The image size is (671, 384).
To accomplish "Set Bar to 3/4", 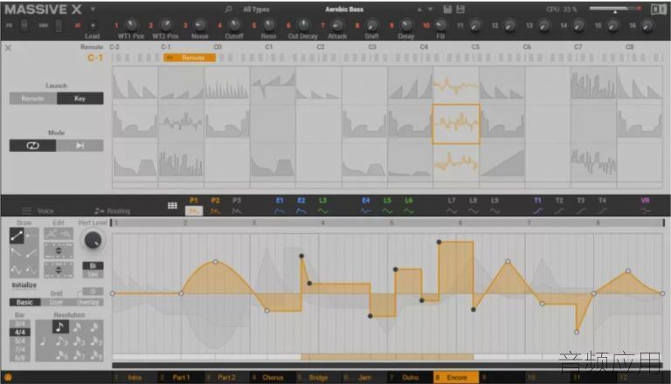I will pos(20,324).
